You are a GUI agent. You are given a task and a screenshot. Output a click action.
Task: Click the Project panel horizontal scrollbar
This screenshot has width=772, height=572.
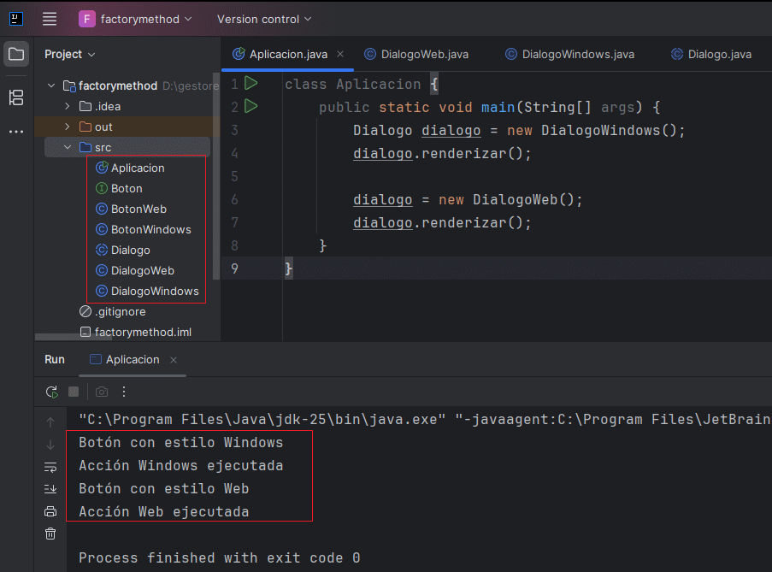[73, 338]
